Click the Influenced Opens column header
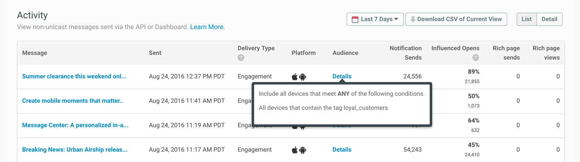The image size is (580, 162). pos(455,48)
